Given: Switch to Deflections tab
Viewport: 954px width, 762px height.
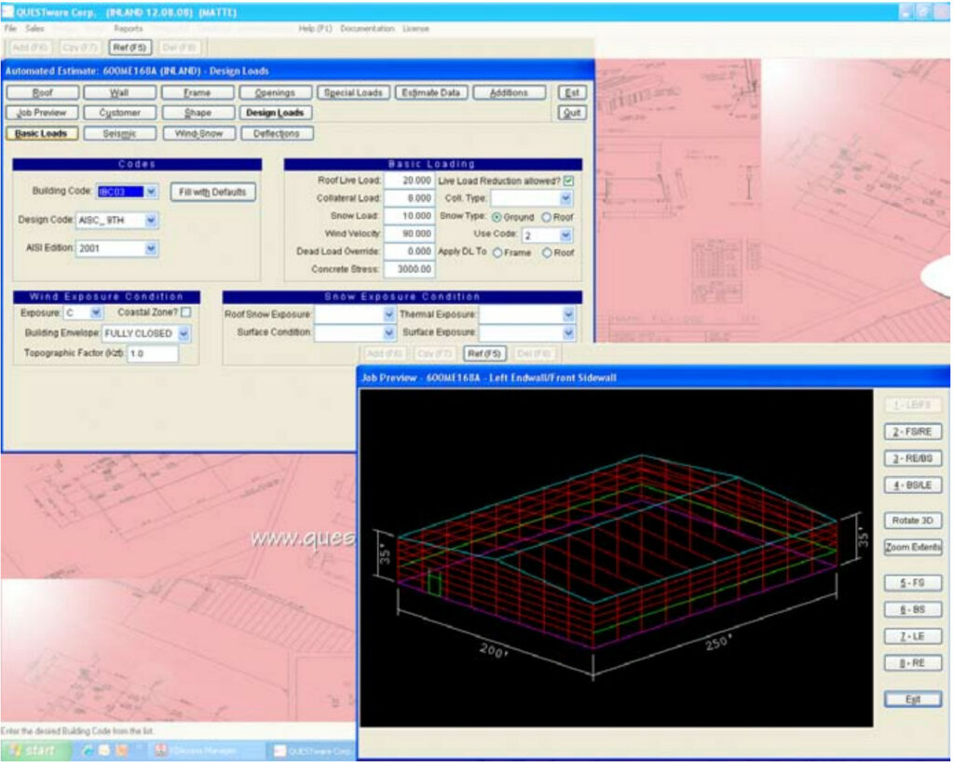Looking at the screenshot, I should click(x=277, y=133).
